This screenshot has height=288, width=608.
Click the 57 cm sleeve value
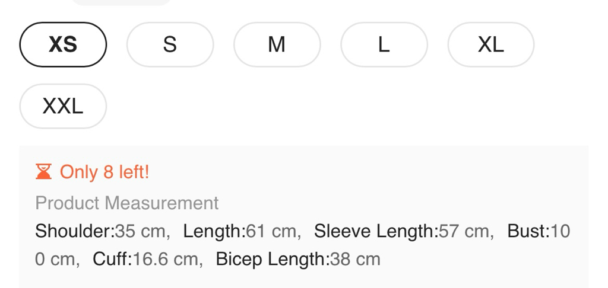pyautogui.click(x=464, y=231)
